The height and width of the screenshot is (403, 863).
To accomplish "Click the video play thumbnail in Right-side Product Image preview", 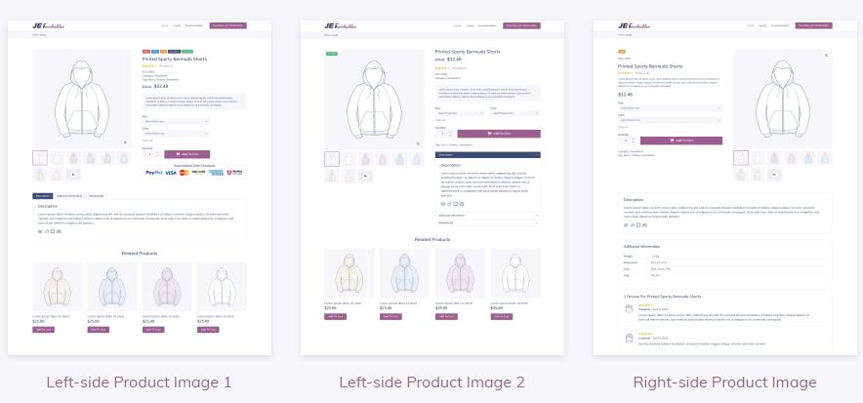I will pos(775,175).
